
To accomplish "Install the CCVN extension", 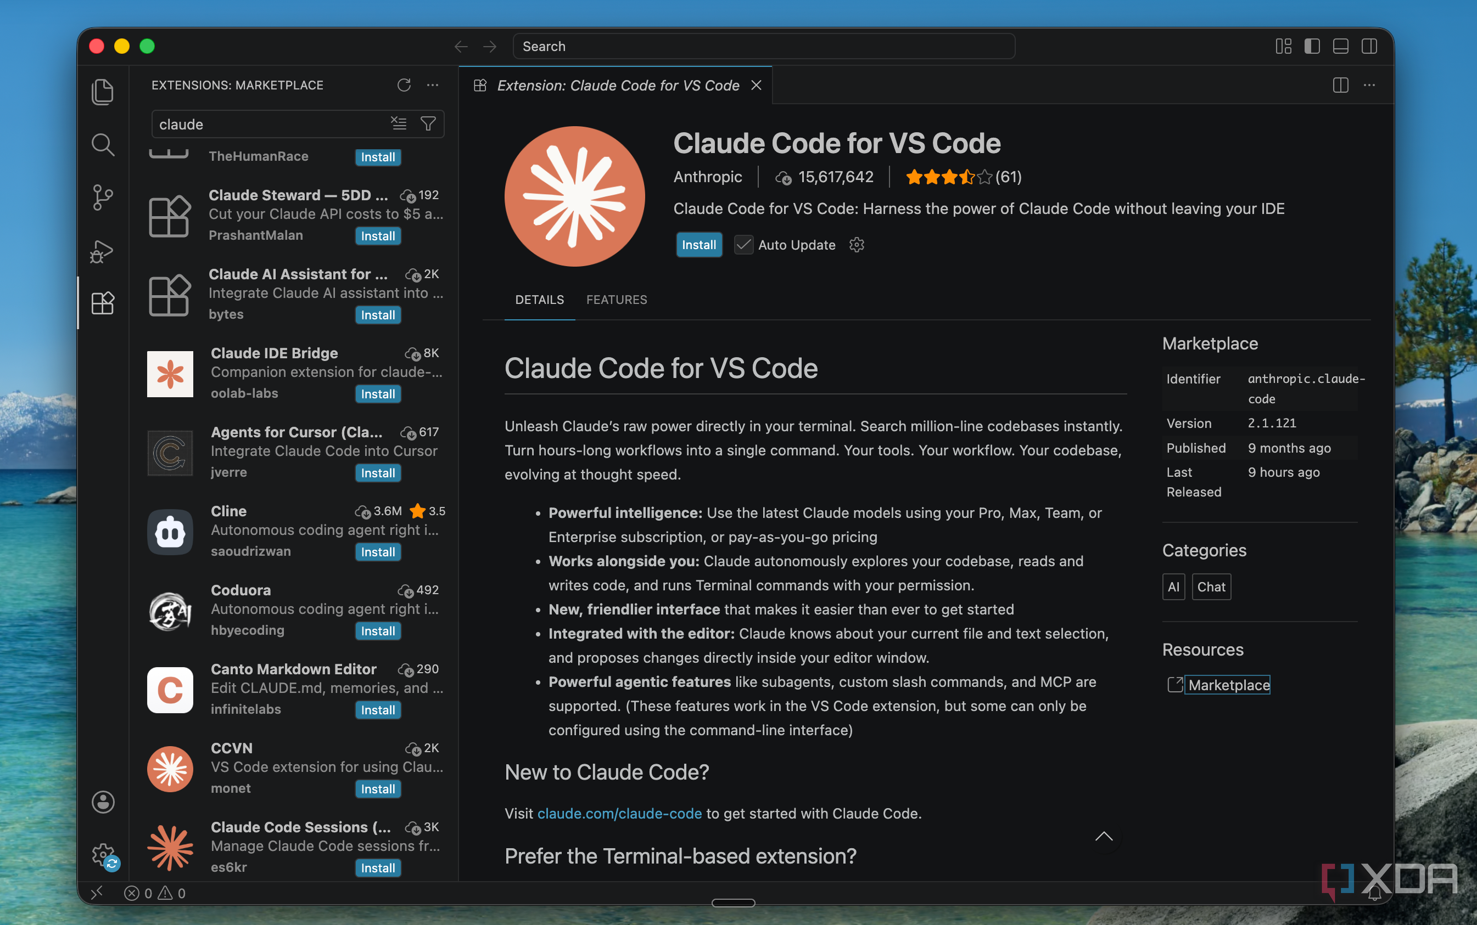I will click(x=378, y=788).
